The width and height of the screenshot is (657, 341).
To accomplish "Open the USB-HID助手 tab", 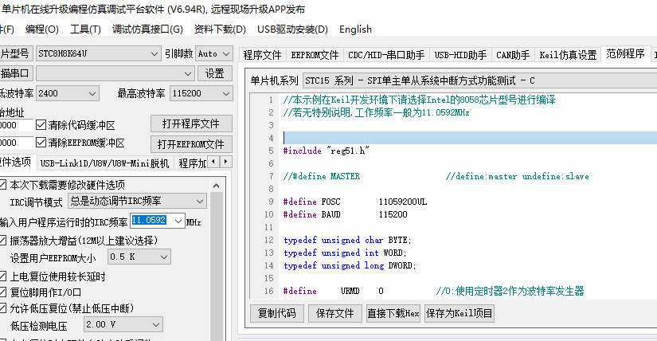I will click(x=460, y=55).
